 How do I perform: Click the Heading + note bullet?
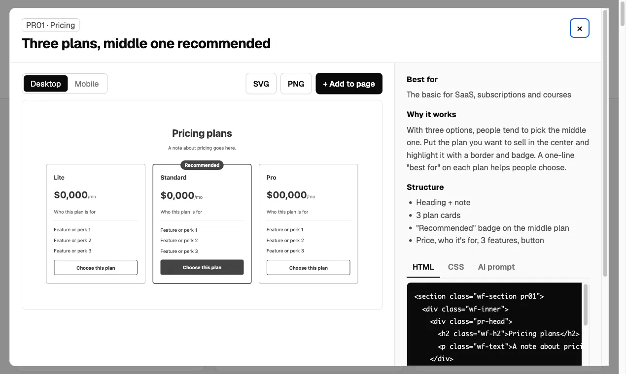pyautogui.click(x=443, y=202)
